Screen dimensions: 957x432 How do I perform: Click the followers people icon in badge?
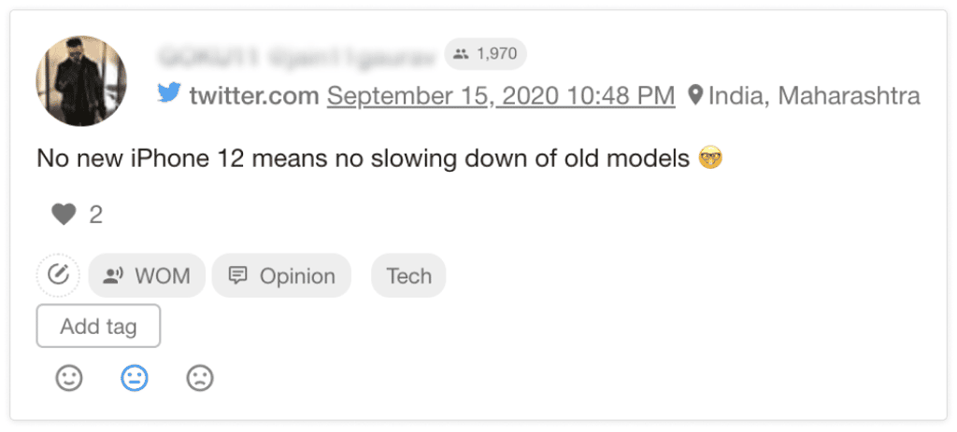(x=462, y=54)
